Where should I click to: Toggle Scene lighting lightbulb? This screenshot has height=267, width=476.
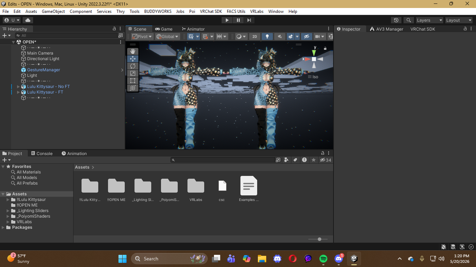click(x=267, y=37)
